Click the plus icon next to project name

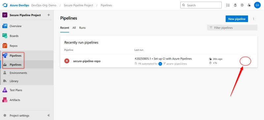point(49,15)
